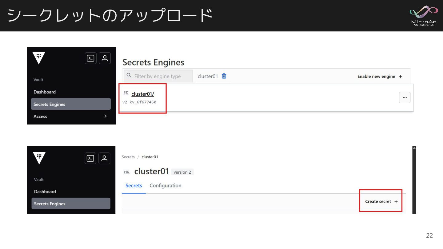Open cluster01/ row ellipsis menu
The height and width of the screenshot is (249, 443).
coord(405,97)
